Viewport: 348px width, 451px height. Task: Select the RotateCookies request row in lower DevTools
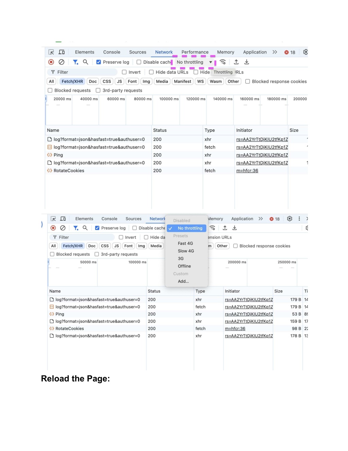click(177, 329)
